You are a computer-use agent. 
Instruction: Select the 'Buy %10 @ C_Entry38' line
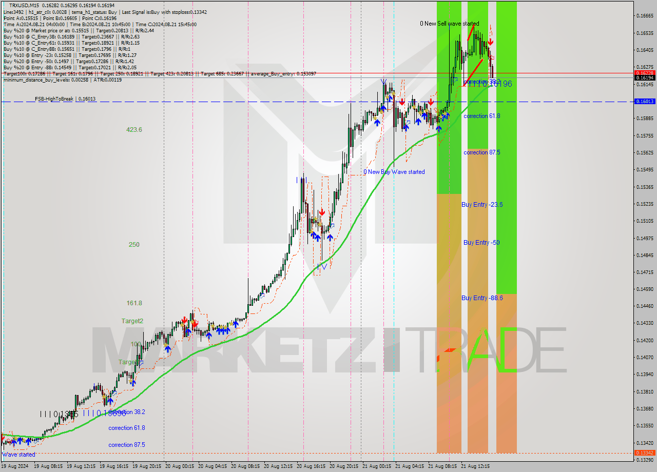[71, 36]
